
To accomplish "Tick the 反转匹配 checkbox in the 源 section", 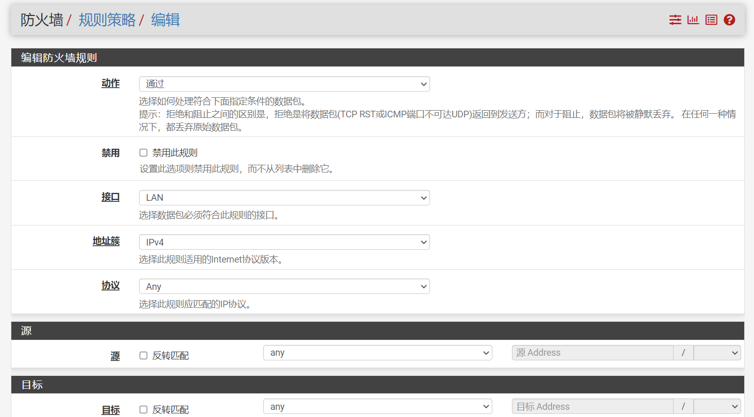I will coord(144,356).
